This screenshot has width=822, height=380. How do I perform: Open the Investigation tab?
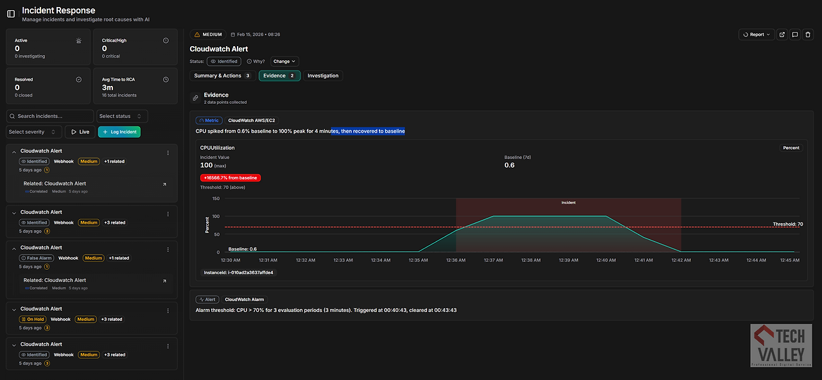pyautogui.click(x=323, y=76)
